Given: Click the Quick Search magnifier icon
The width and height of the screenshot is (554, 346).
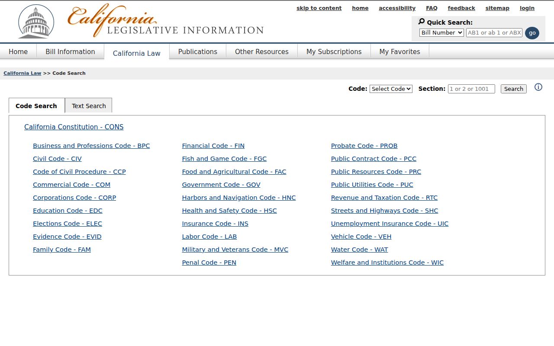Looking at the screenshot, I should coord(422,22).
